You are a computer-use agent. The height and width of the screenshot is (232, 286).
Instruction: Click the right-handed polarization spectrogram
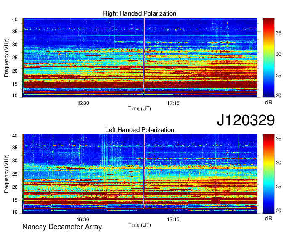pyautogui.click(x=140, y=58)
